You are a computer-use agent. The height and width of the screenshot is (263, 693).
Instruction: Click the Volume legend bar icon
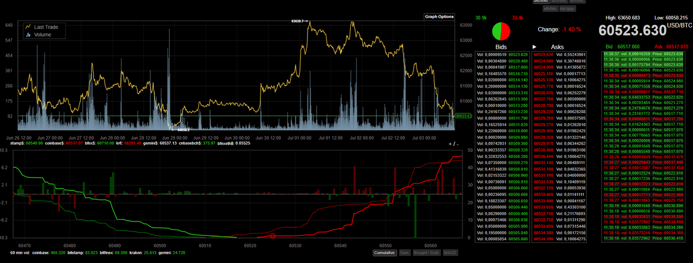(x=28, y=35)
